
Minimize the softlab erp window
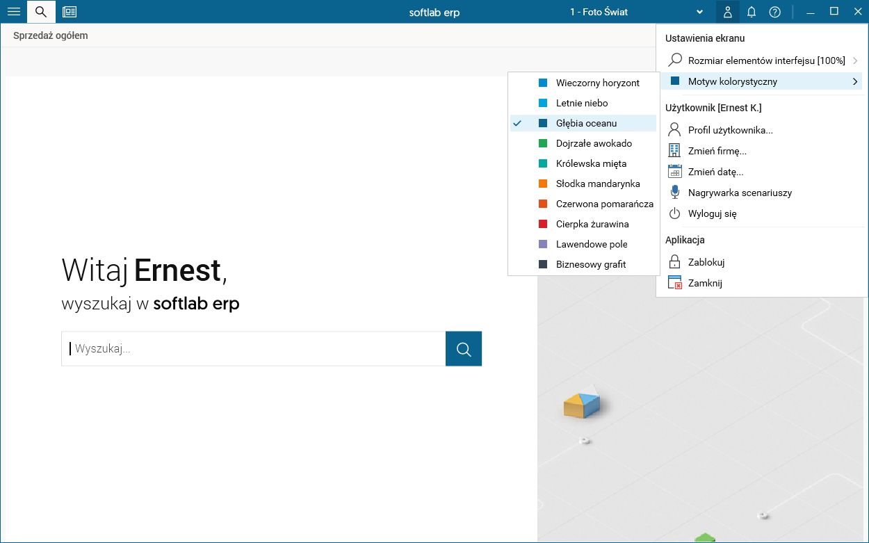(x=811, y=12)
